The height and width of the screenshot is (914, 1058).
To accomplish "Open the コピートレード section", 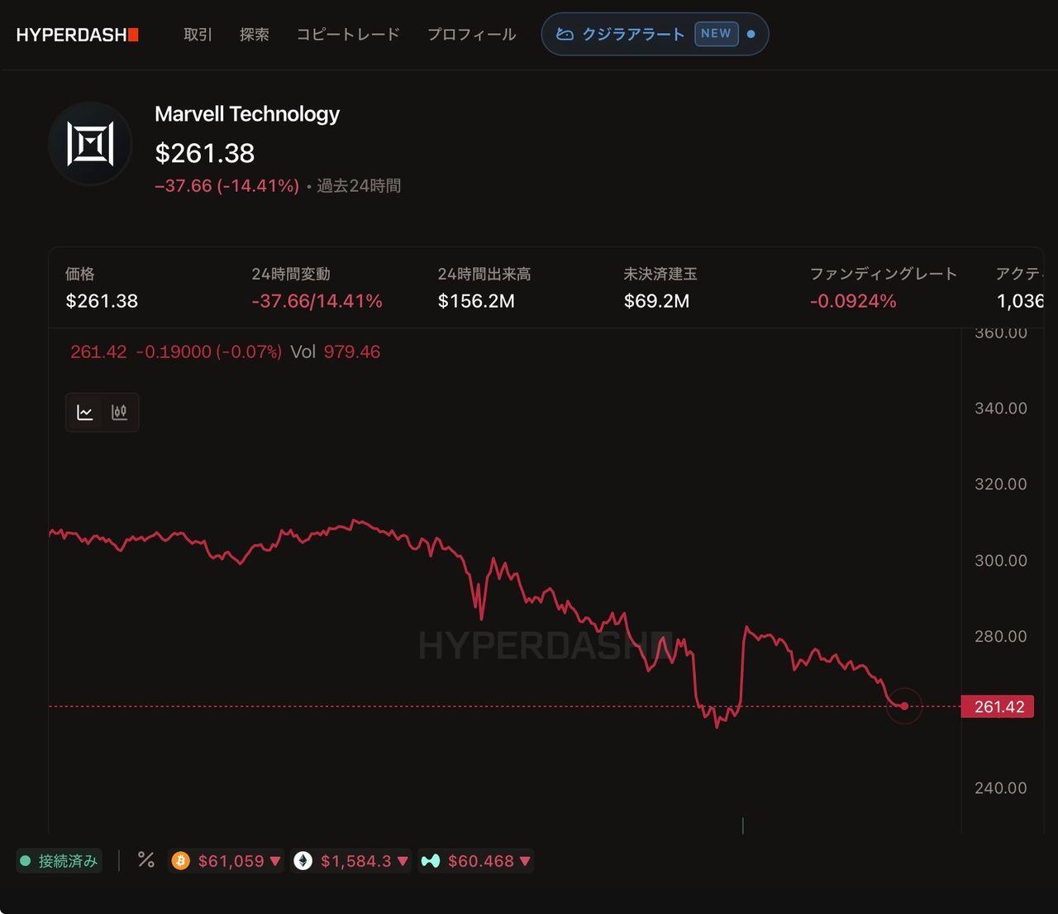I will pyautogui.click(x=348, y=35).
